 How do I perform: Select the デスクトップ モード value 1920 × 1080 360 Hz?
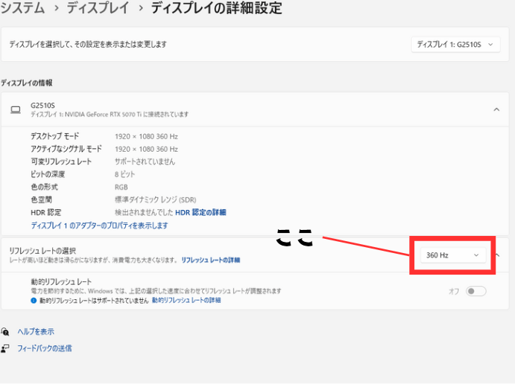(x=147, y=136)
